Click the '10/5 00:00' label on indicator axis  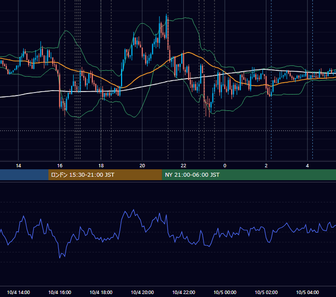point(225,292)
